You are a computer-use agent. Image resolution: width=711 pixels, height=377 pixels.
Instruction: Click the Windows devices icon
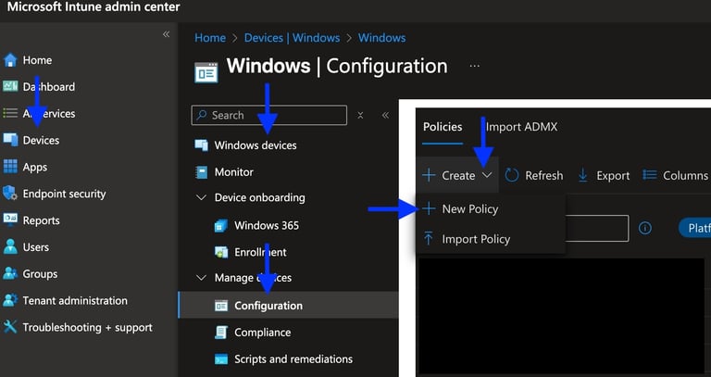click(201, 145)
